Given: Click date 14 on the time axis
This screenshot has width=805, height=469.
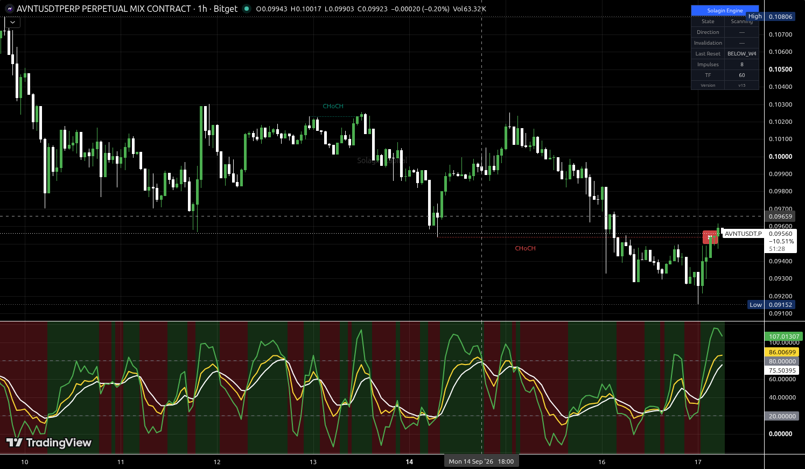Looking at the screenshot, I should pyautogui.click(x=409, y=462).
